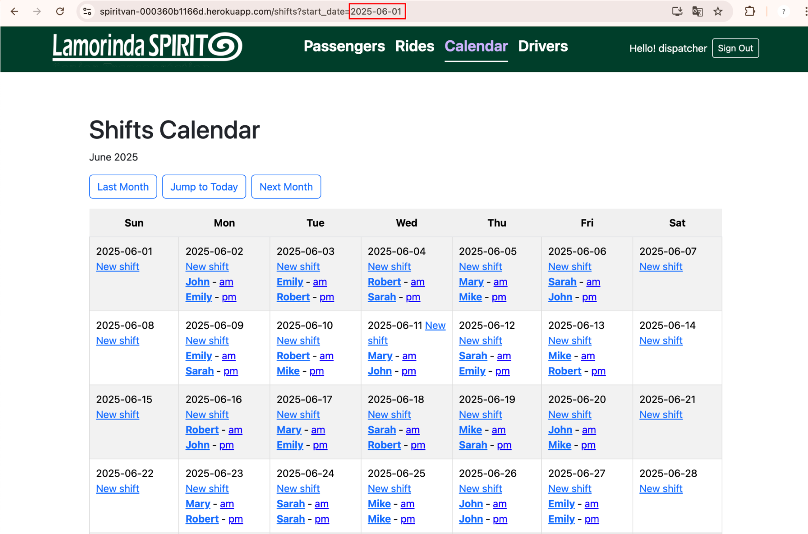Click the Wed column header
This screenshot has height=534, width=808.
(407, 223)
